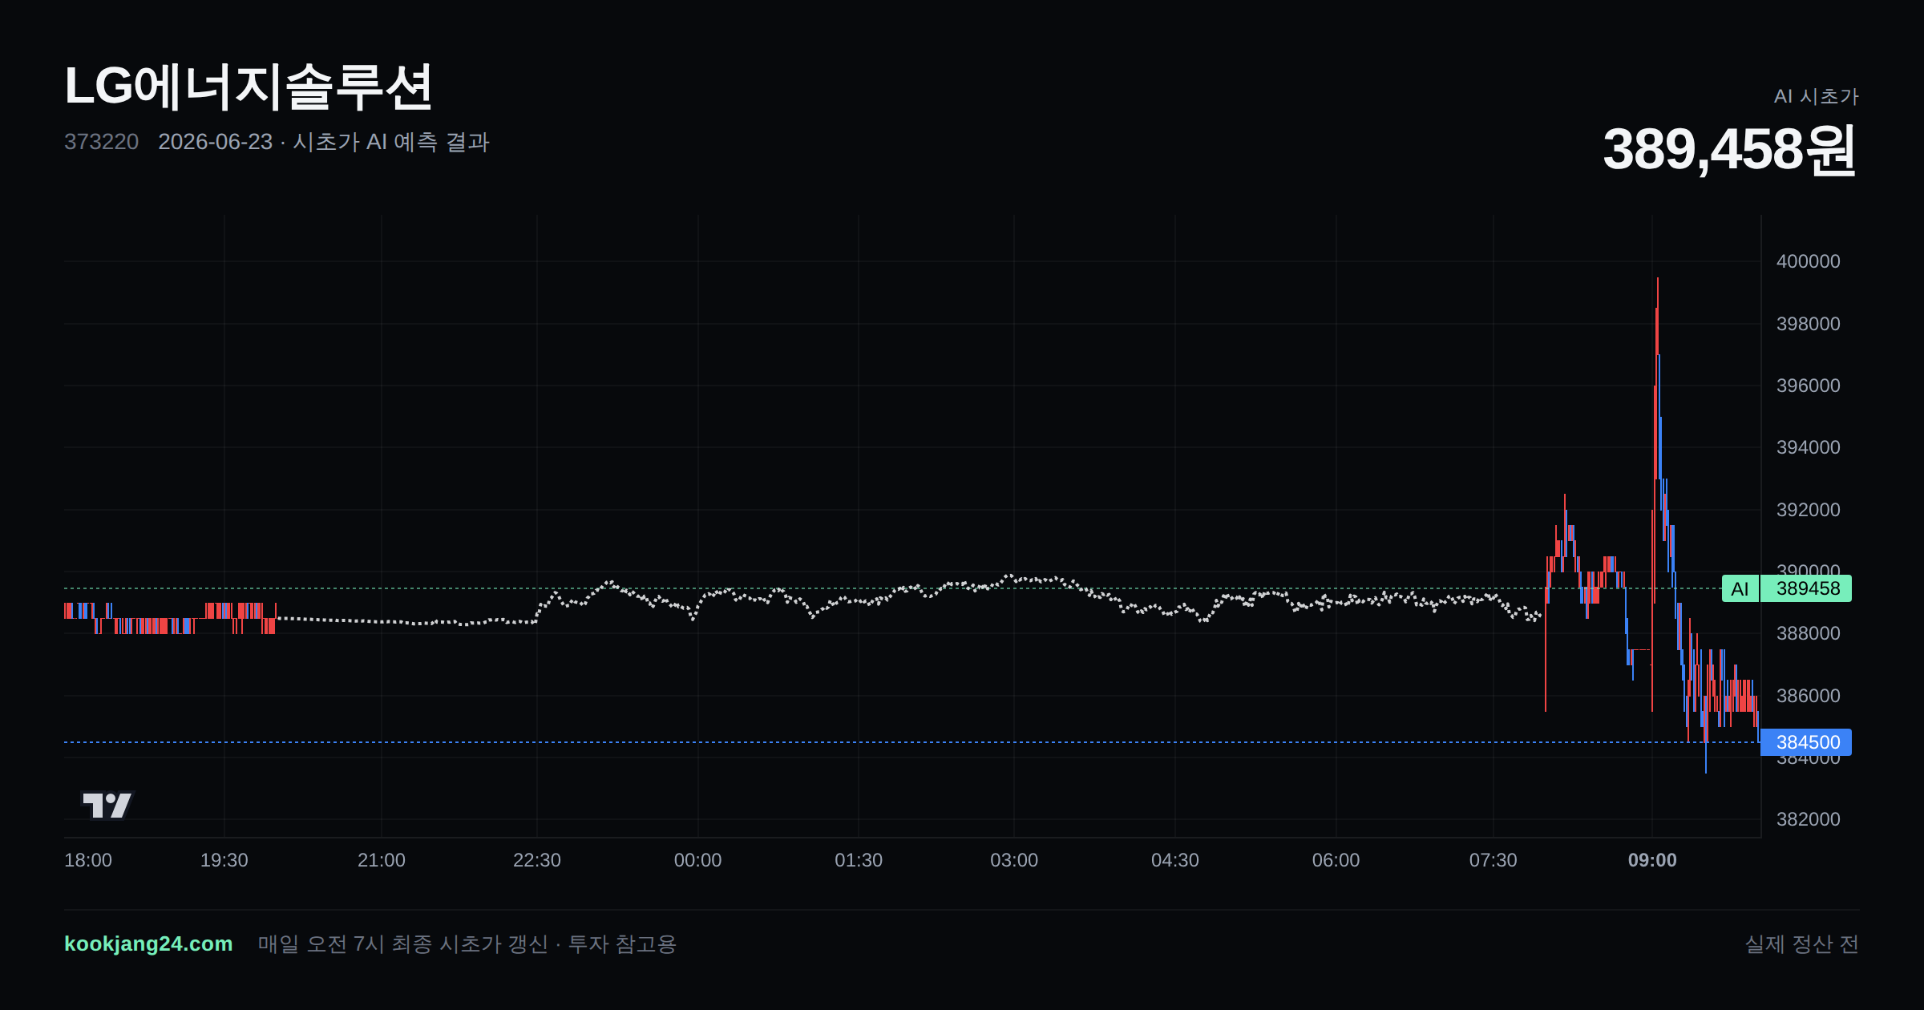The image size is (1924, 1010).
Task: Click the TradingView logo icon
Action: click(x=107, y=805)
